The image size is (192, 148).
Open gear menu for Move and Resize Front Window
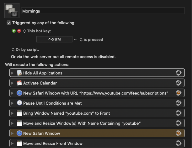(179, 143)
